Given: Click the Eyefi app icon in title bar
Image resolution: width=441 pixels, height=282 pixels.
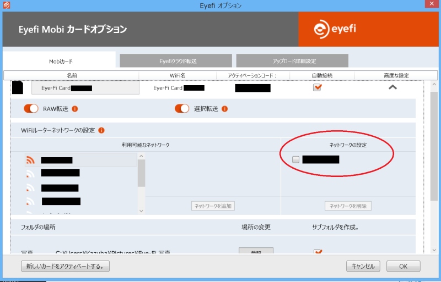Looking at the screenshot, I should (x=6, y=5).
